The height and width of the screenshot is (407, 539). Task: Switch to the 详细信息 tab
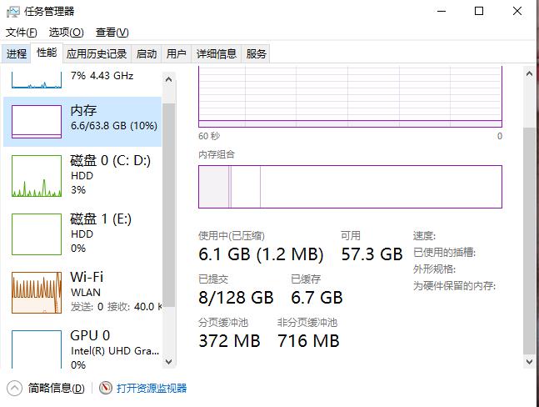click(x=217, y=54)
